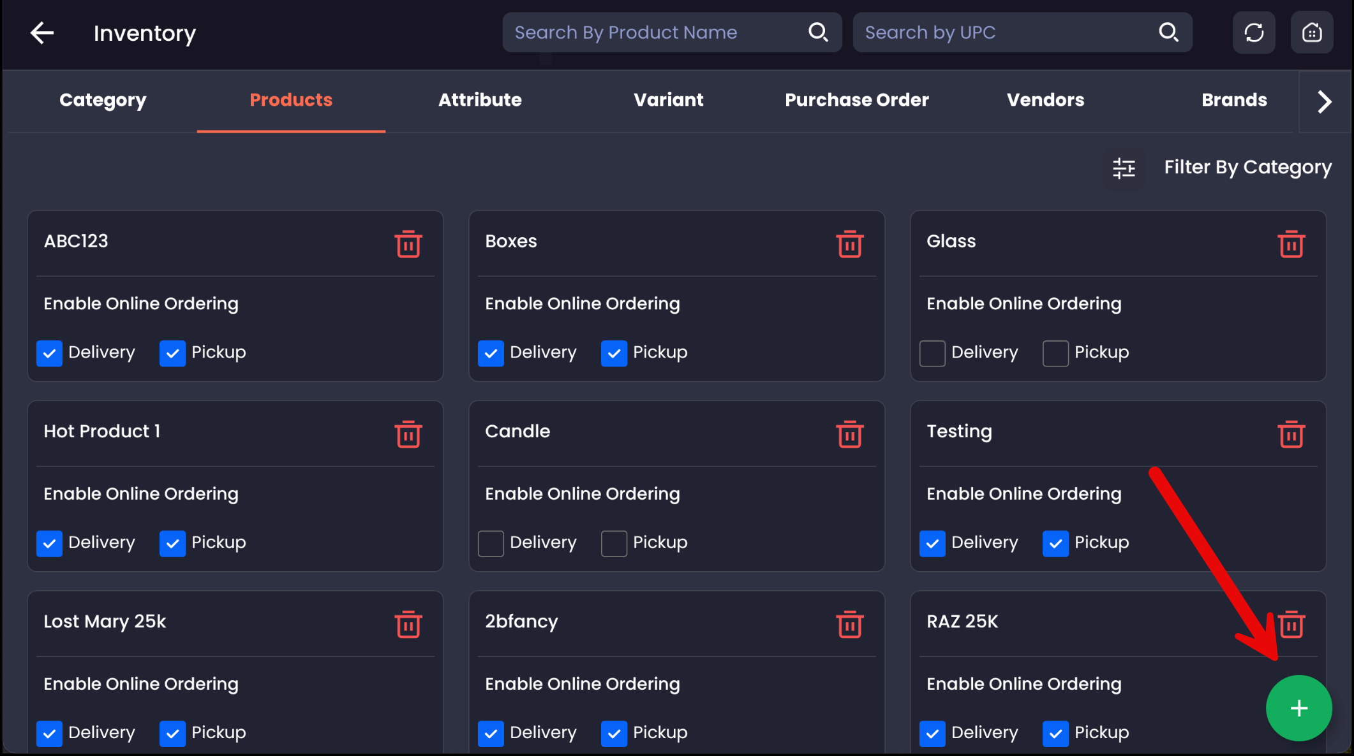Delete the Candle product
This screenshot has width=1354, height=756.
849,434
